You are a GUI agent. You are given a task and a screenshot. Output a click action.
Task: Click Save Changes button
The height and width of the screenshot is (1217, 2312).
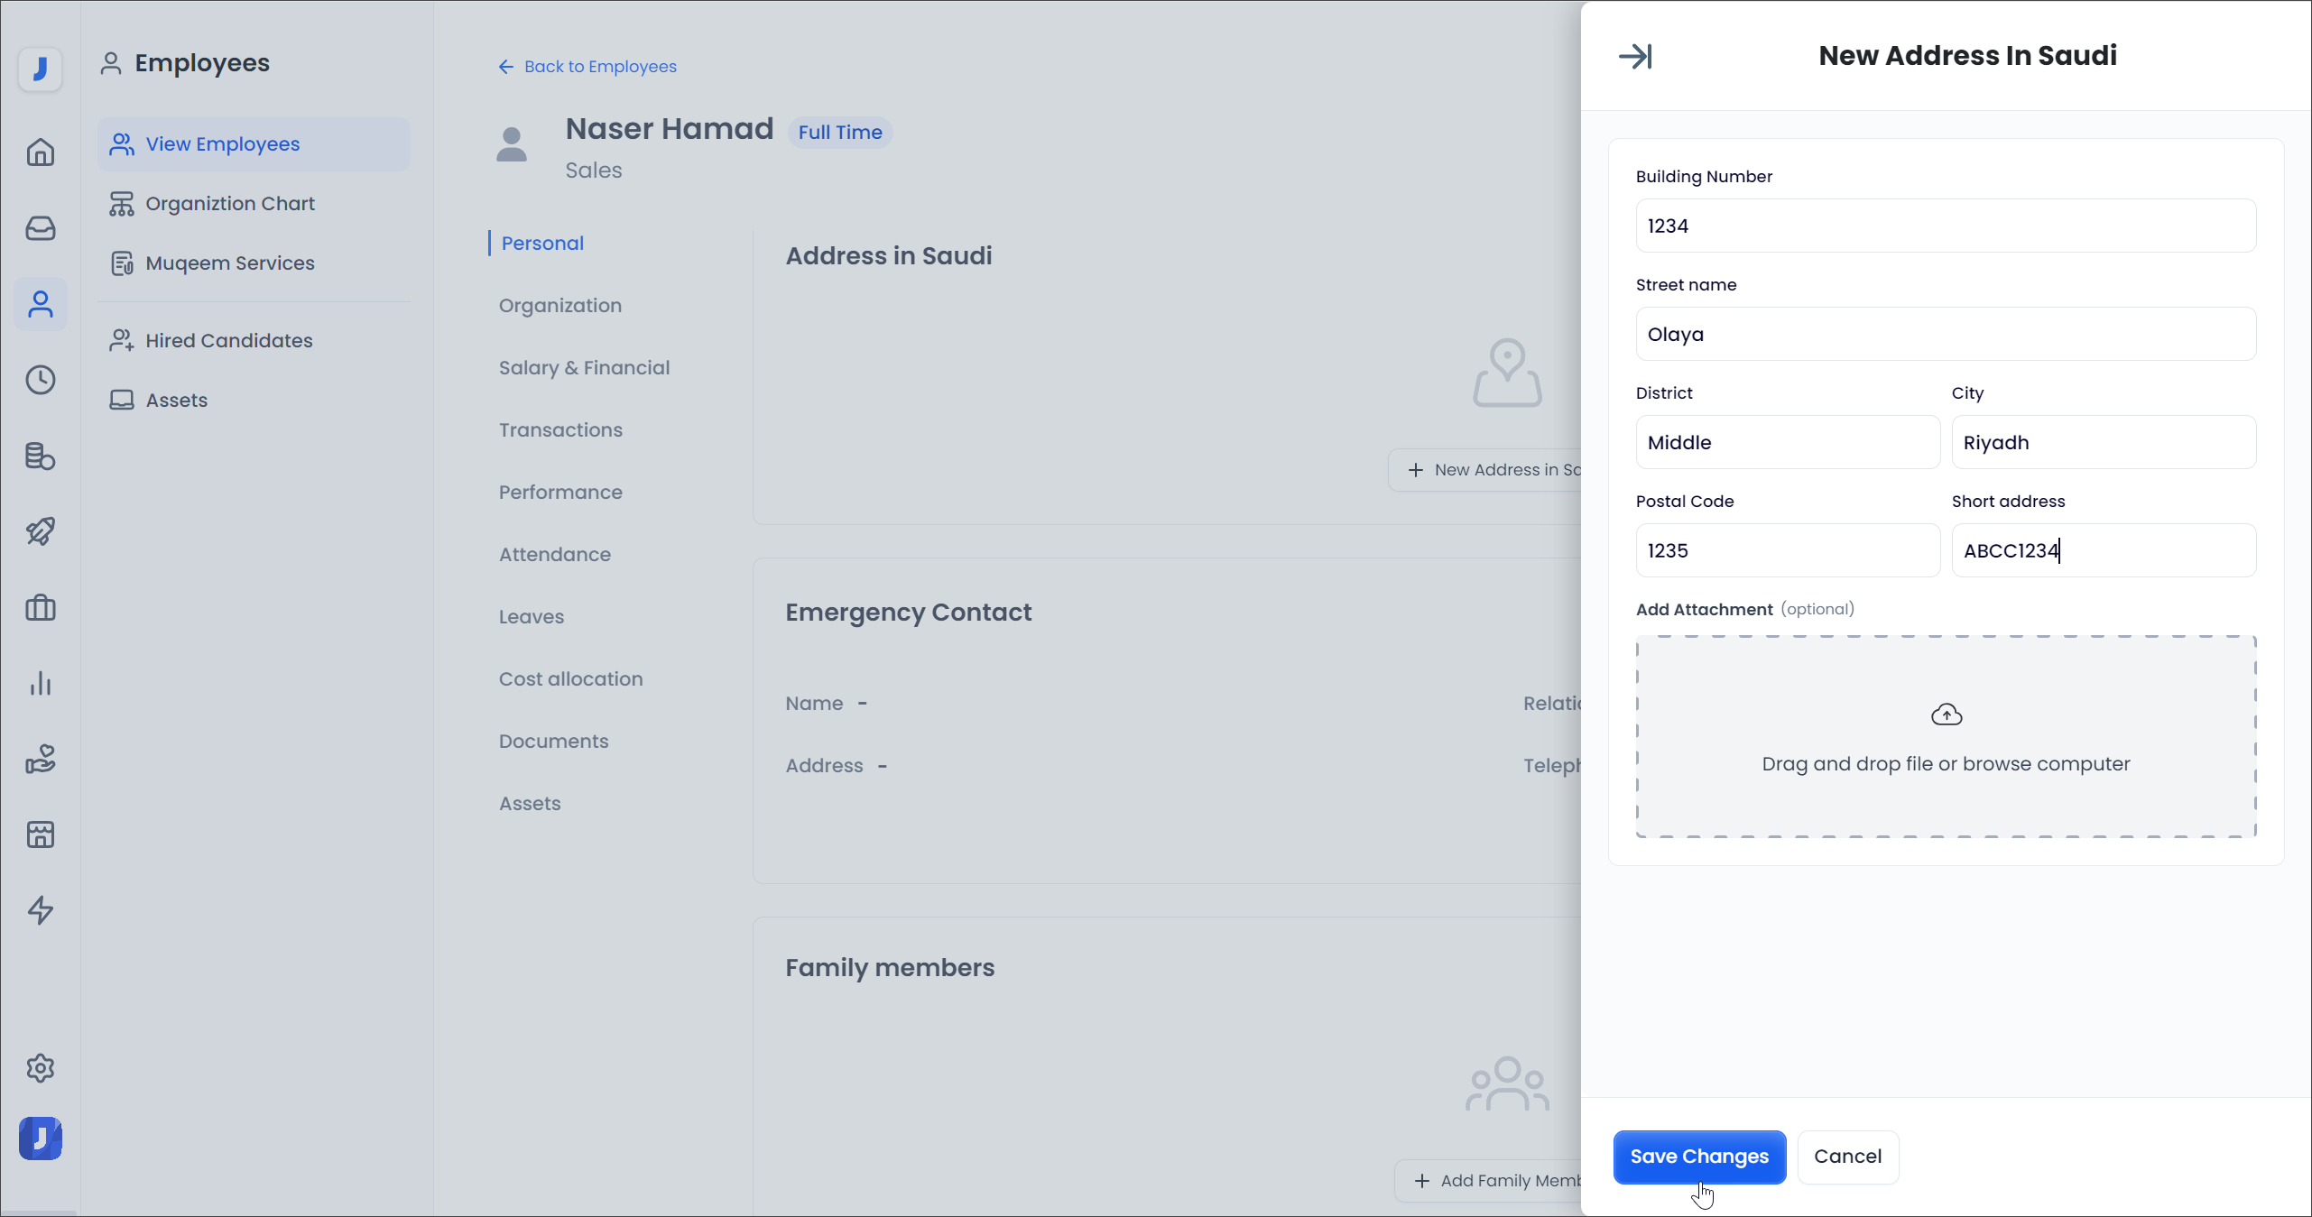click(1698, 1157)
